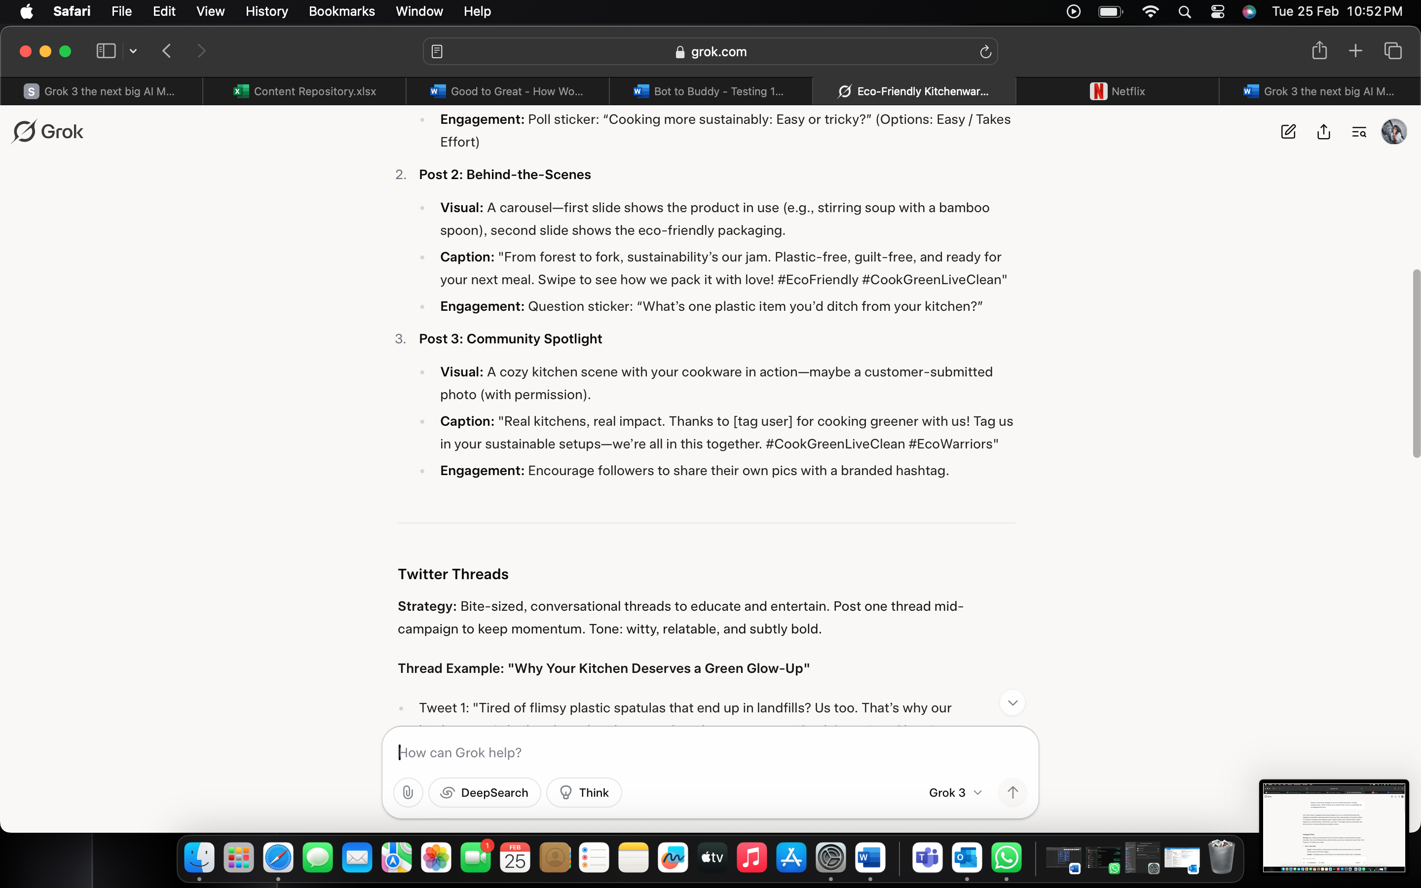
Task: Switch to the Content Repository.xlsx tab
Action: coord(304,91)
